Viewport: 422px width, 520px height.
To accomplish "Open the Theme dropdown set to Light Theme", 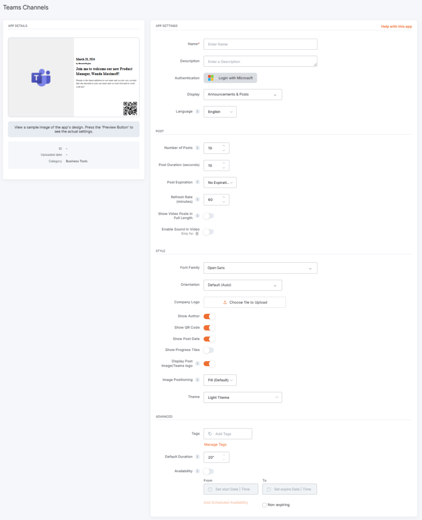I will point(243,397).
